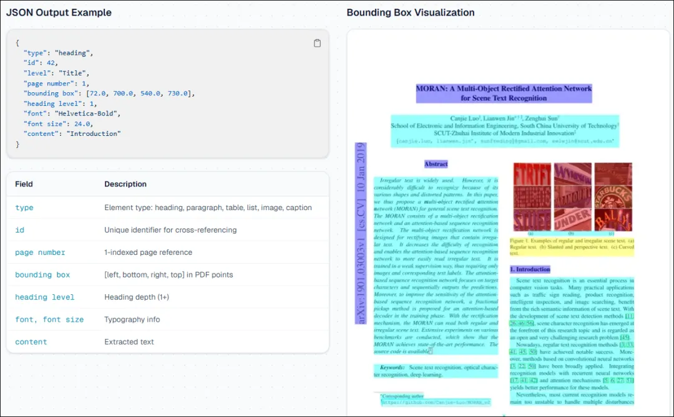Click the 'Bounding Box Visualization' heading

tap(411, 12)
